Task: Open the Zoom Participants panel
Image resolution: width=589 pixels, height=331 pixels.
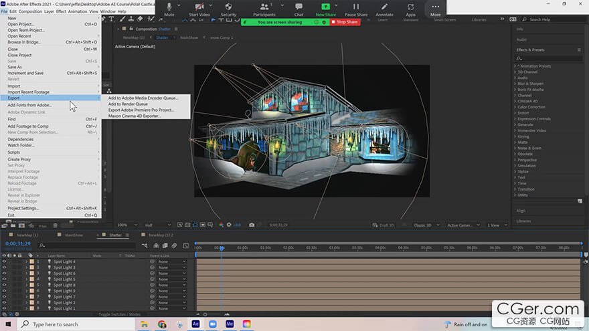Action: pyautogui.click(x=264, y=9)
